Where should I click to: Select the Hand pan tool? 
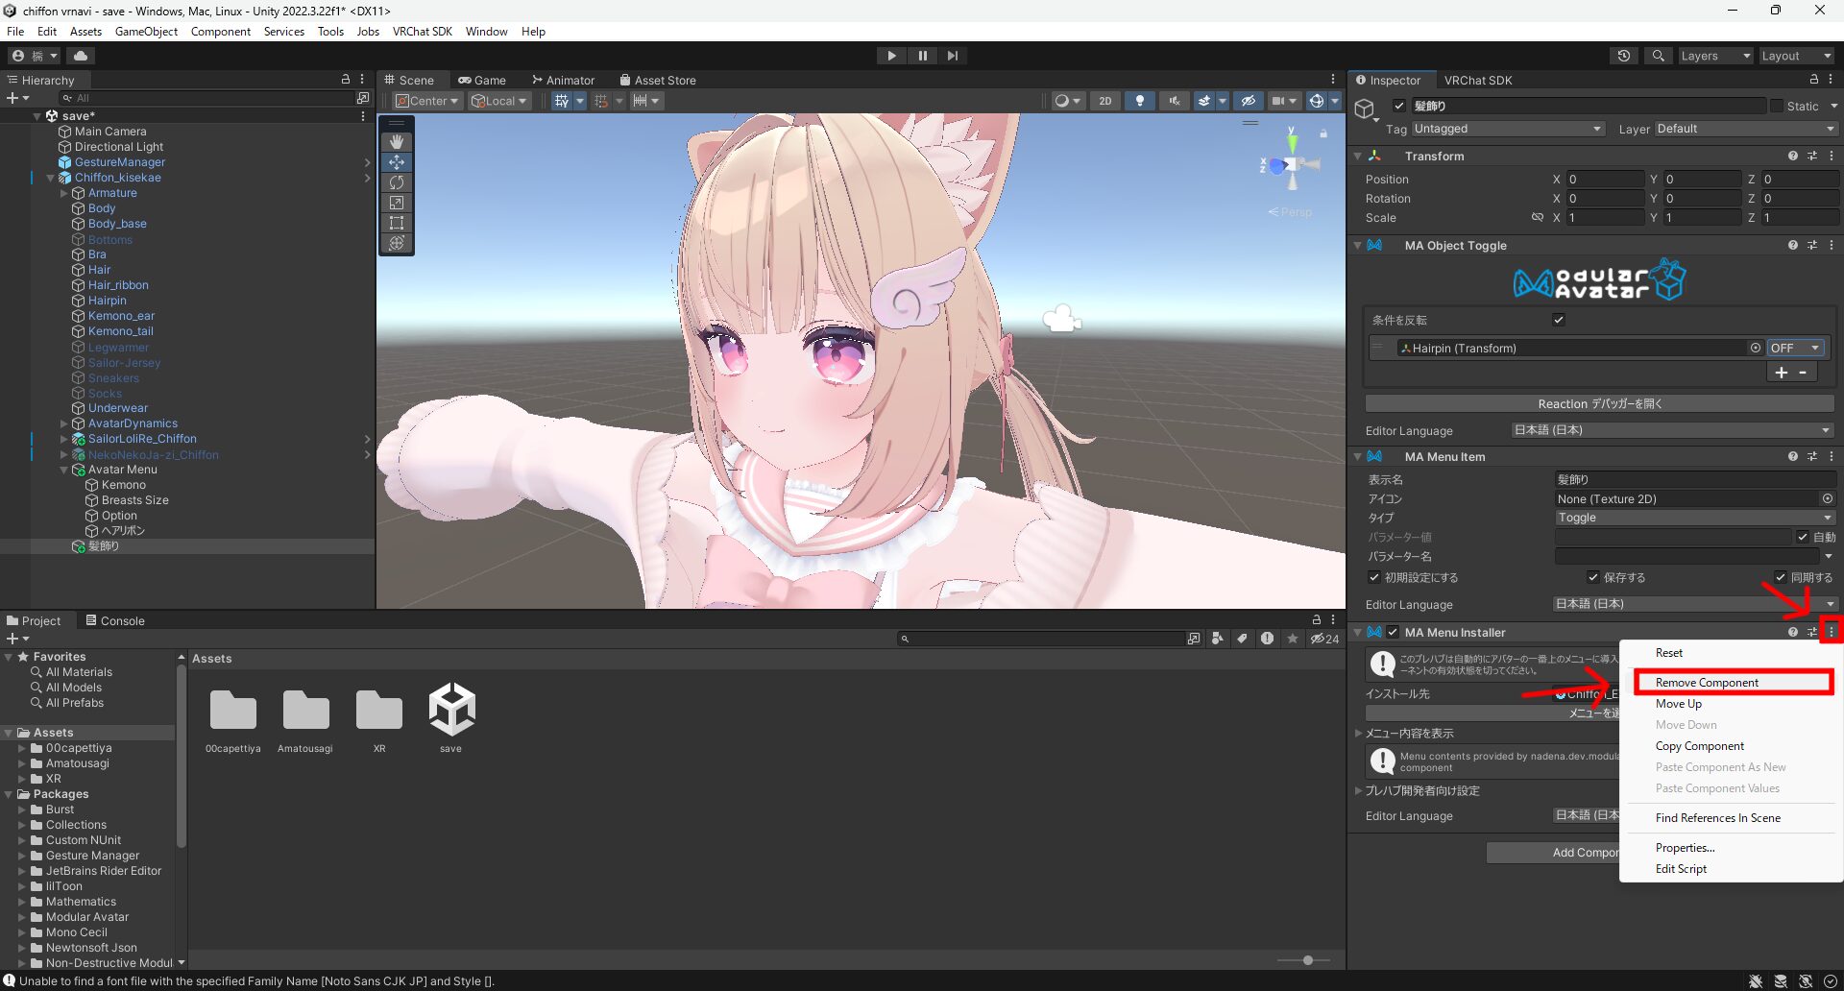click(x=397, y=141)
